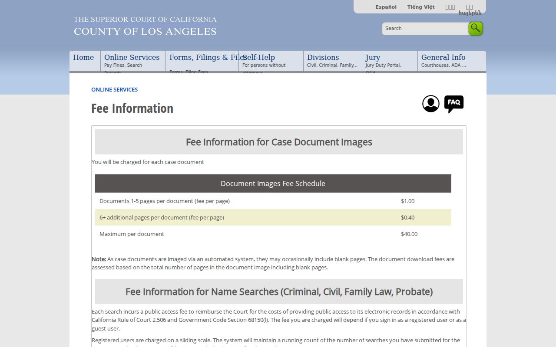Click the Document Images Fee Schedule header
The height and width of the screenshot is (347, 556).
(x=273, y=183)
